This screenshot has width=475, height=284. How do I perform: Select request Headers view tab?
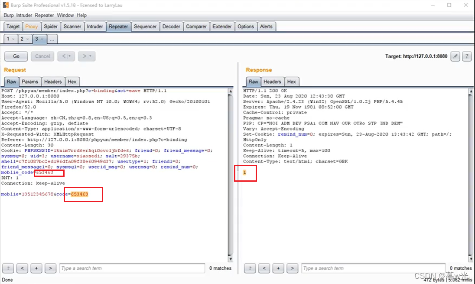pos(53,82)
